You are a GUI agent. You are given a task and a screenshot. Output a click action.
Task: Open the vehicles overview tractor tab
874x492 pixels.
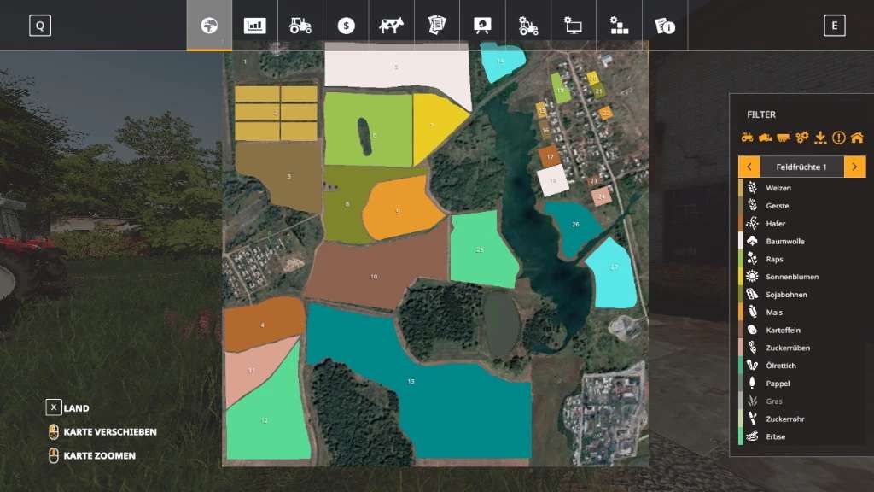(300, 26)
